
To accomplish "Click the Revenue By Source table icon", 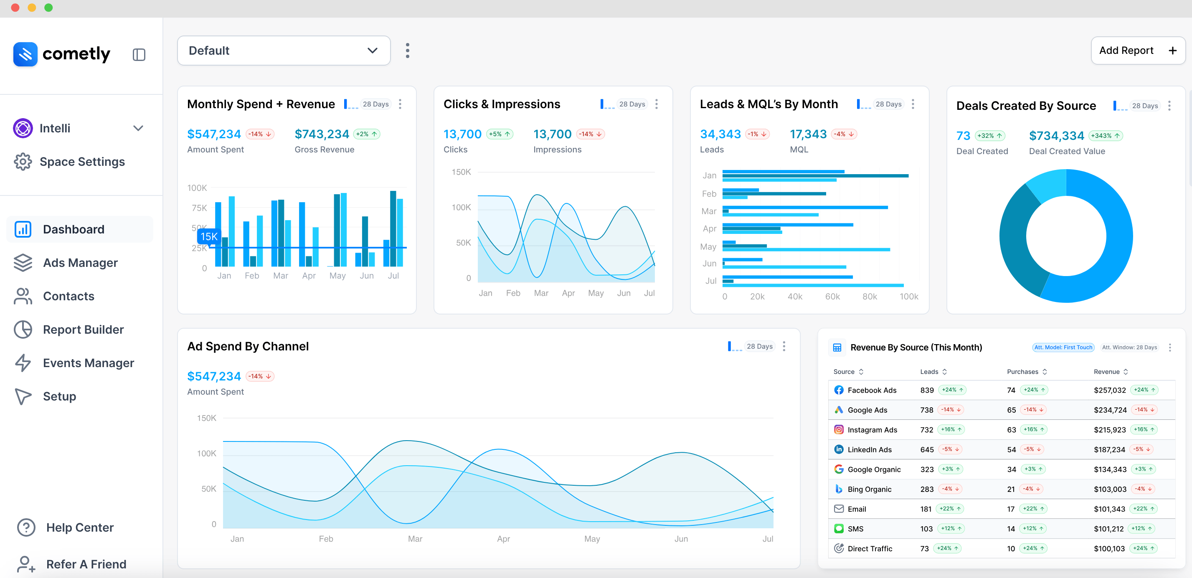I will tap(837, 347).
